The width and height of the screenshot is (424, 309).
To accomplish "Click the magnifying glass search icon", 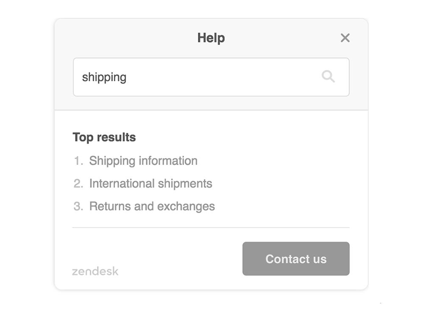I will [328, 76].
